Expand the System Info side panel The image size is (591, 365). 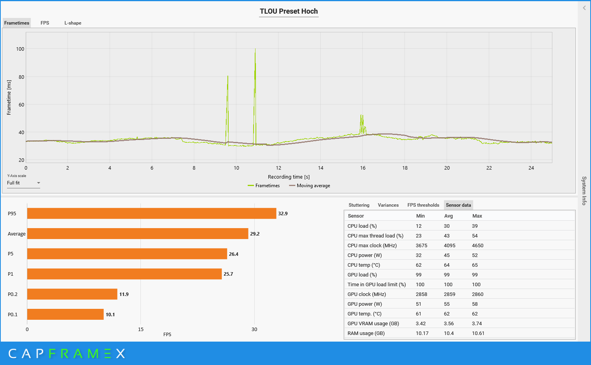(x=584, y=191)
